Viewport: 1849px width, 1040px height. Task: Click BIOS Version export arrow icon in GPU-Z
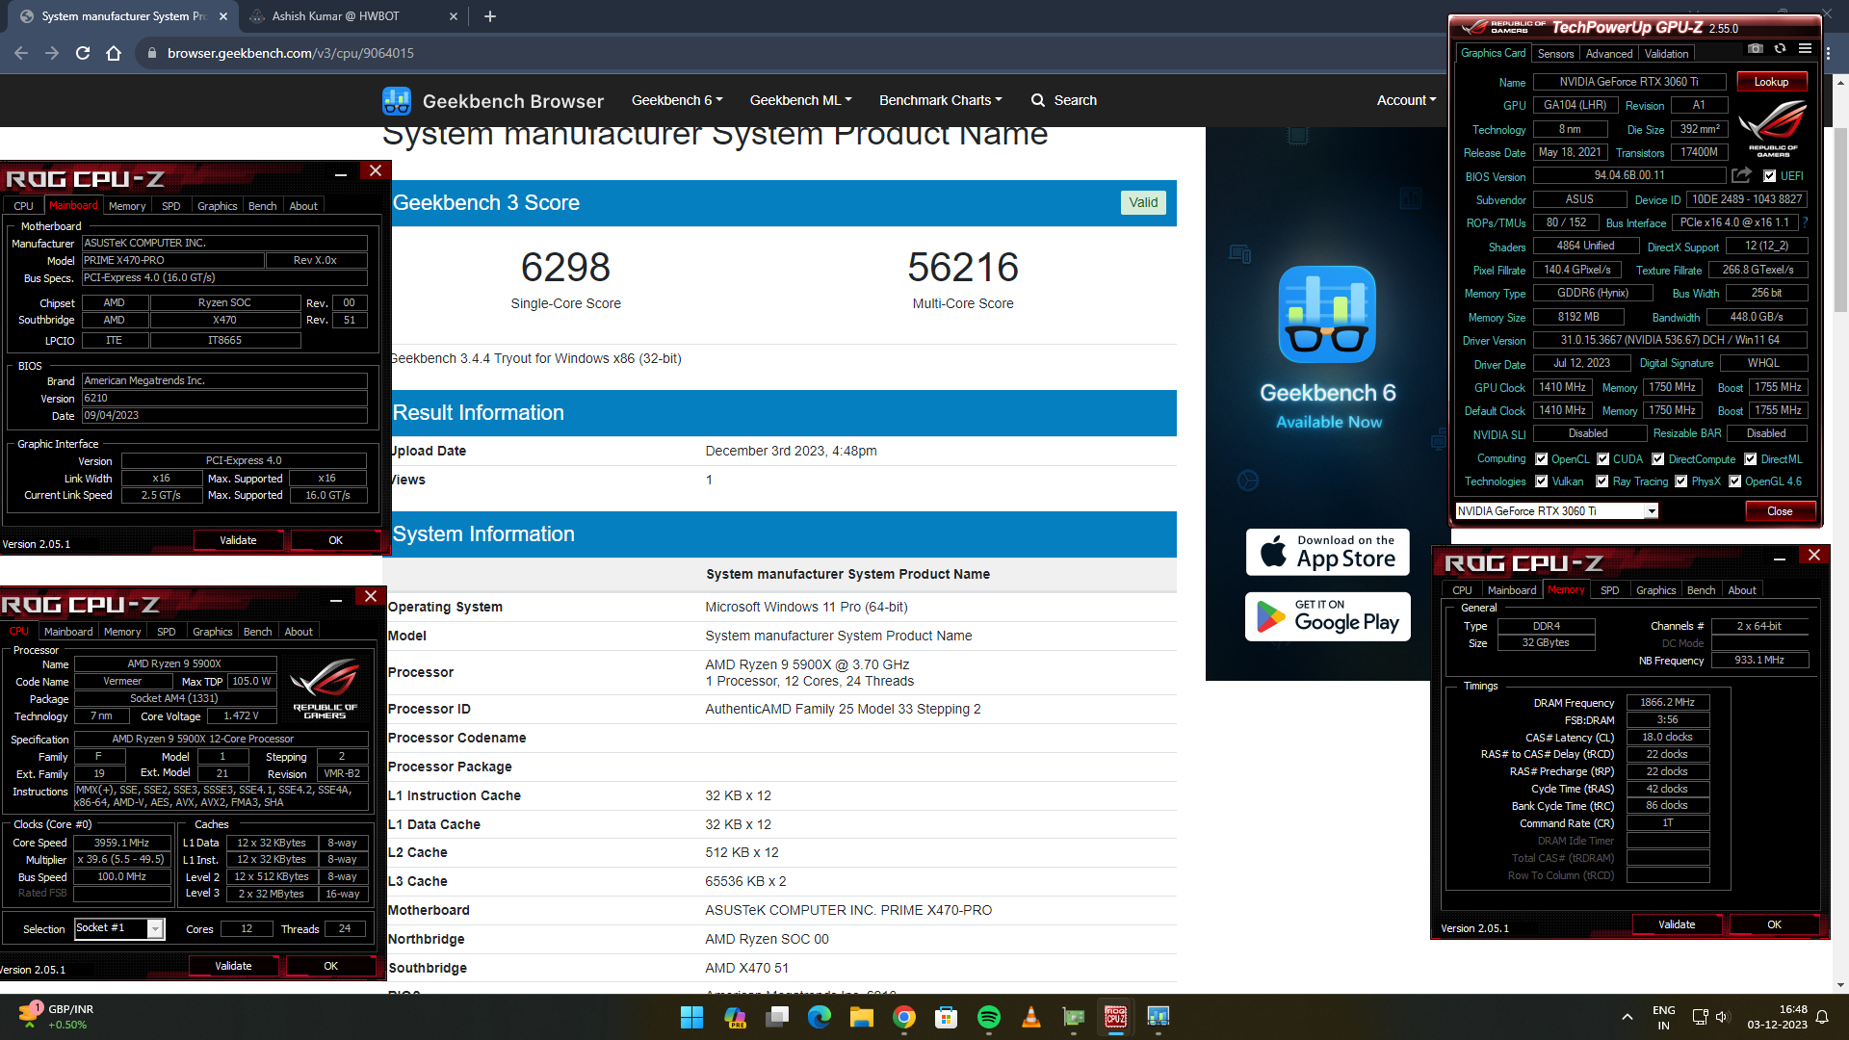[1741, 175]
